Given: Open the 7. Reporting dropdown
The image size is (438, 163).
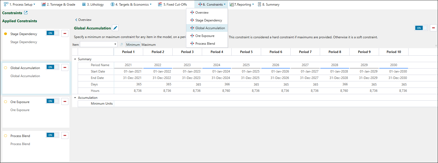Looking at the screenshot, I should click(242, 5).
